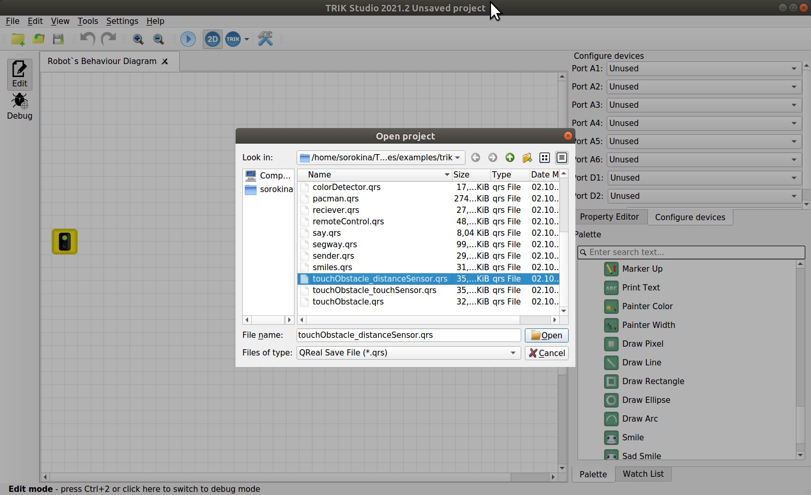
Task: Select Painter Color palette block
Action: (x=638, y=307)
